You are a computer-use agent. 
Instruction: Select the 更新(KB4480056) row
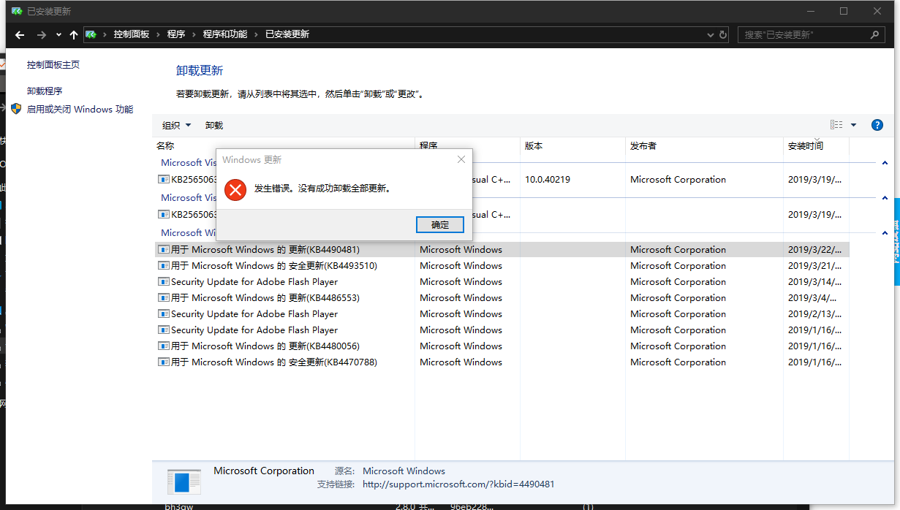(502, 346)
